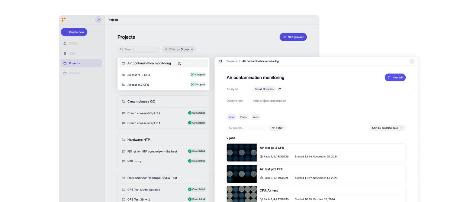
Task: Open the grid icon item in sidebar
Action: tap(65, 53)
